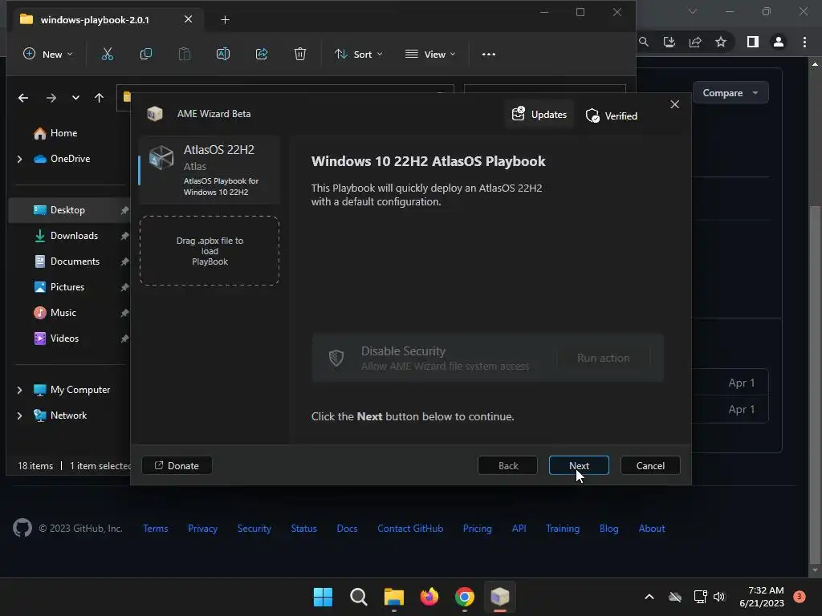
Task: Click the volume speaker tray icon
Action: coord(719,597)
